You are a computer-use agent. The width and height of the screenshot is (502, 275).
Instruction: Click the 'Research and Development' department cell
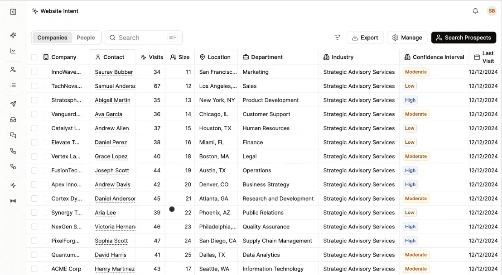pos(278,199)
